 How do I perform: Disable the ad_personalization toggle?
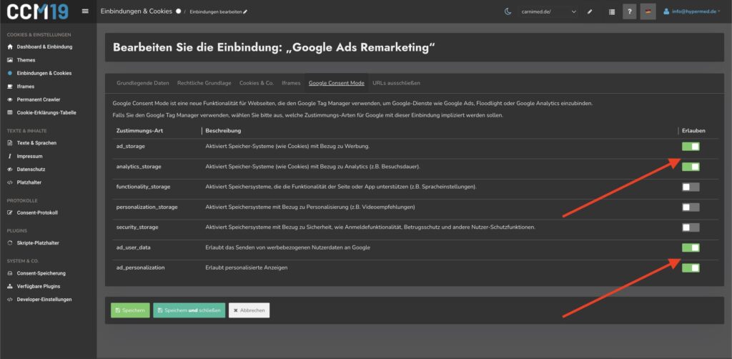click(691, 268)
